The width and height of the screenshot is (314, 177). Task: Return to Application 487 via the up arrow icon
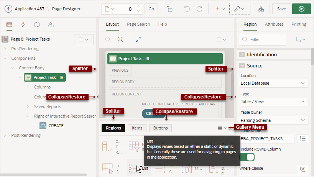[8, 9]
